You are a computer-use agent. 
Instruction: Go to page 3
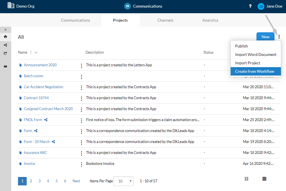pyautogui.click(x=39, y=181)
